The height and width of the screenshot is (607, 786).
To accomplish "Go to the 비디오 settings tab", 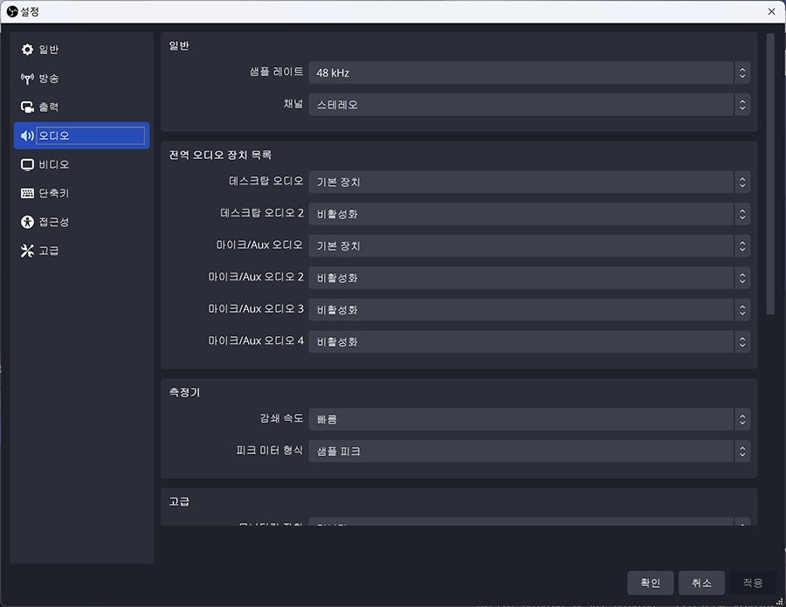I will coord(82,164).
